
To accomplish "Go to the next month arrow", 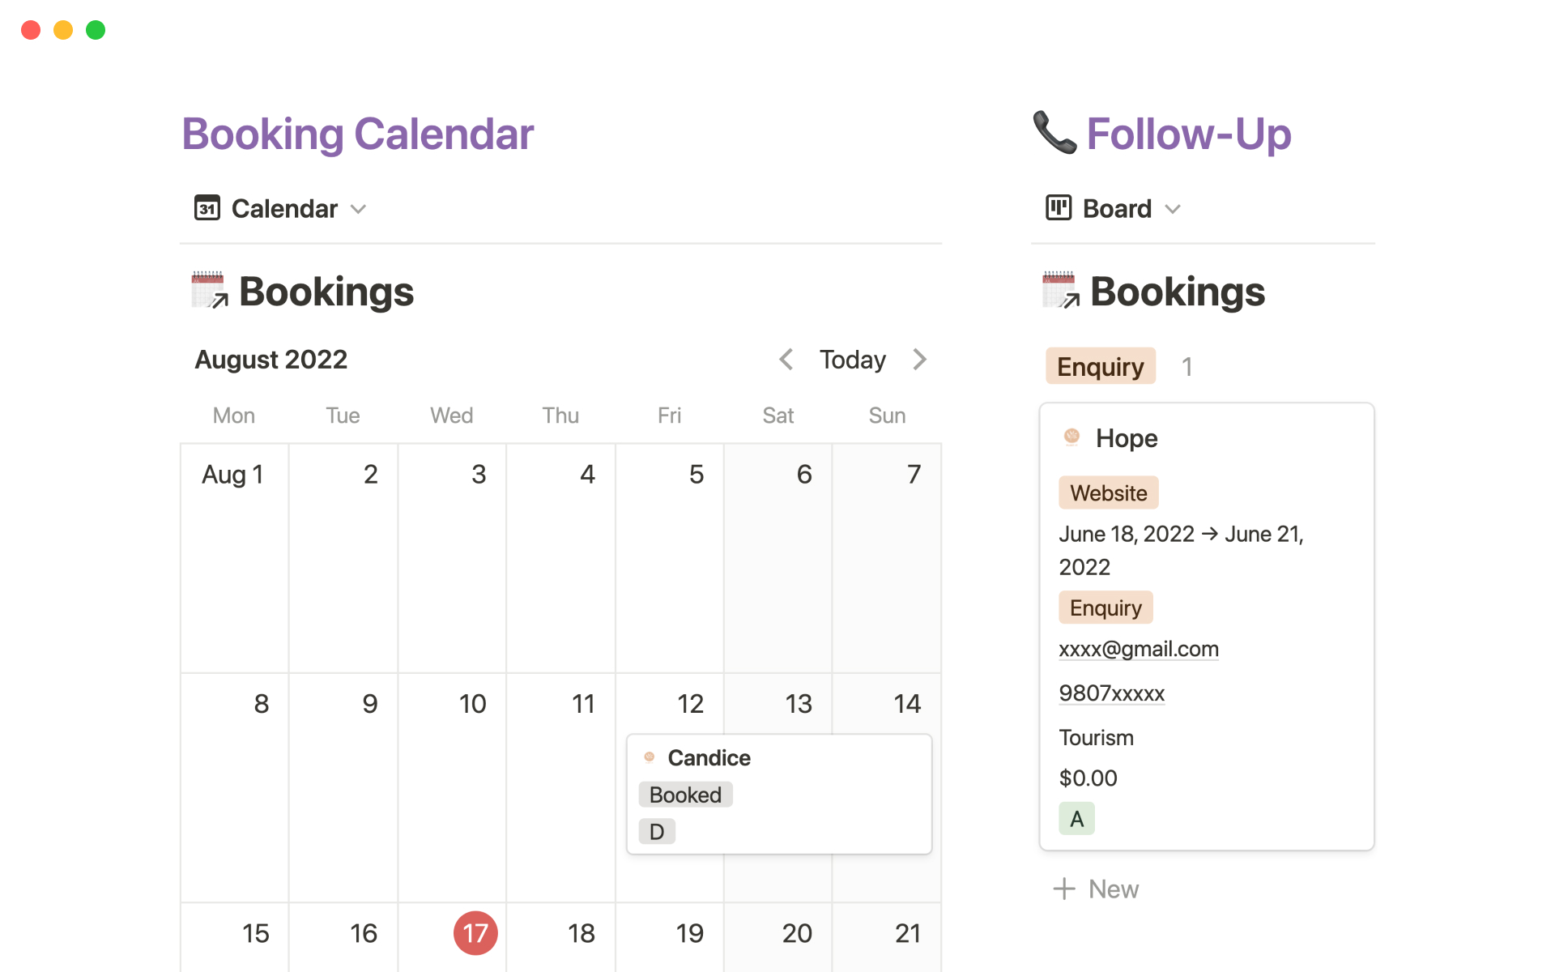I will [x=919, y=360].
